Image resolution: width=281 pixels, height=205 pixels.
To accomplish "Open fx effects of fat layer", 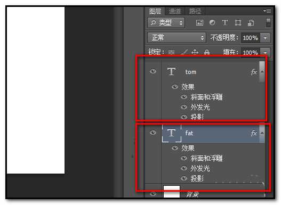I will [x=254, y=133].
